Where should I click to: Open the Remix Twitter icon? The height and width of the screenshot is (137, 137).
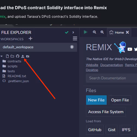[x=136, y=49]
